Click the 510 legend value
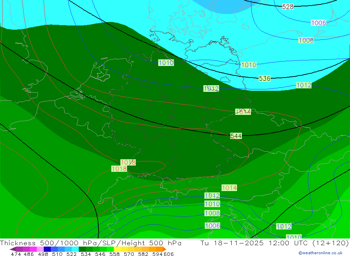 click(x=57, y=254)
